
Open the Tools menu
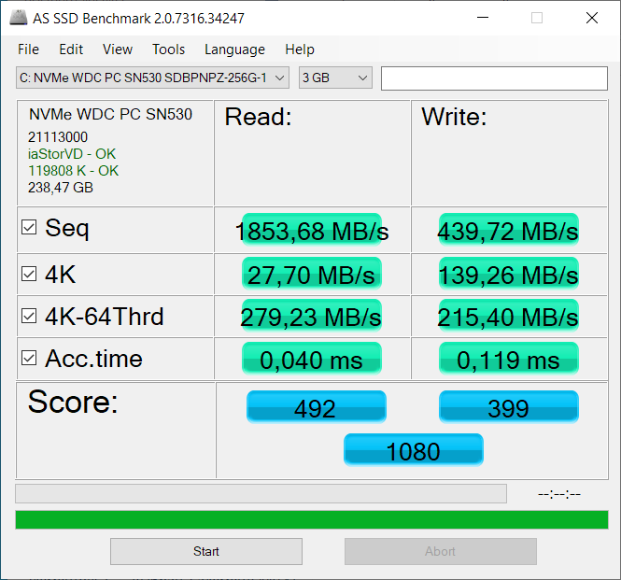pos(169,50)
